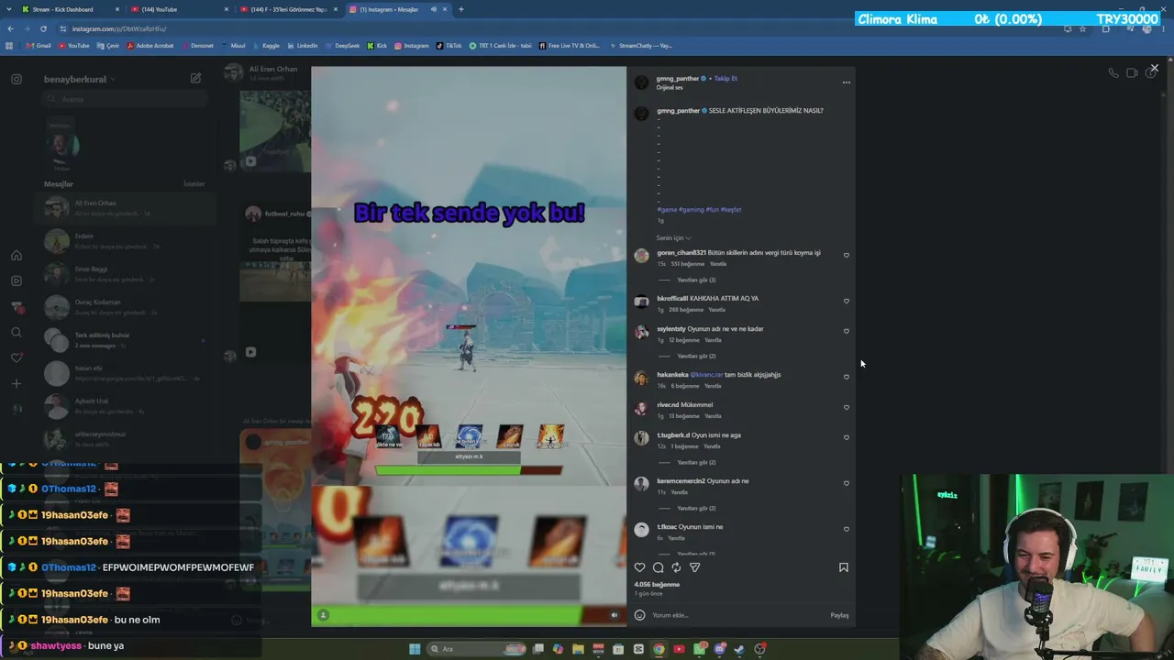This screenshot has width=1174, height=660.
Task: Open the tab search dropdown arrow
Action: coord(8,9)
